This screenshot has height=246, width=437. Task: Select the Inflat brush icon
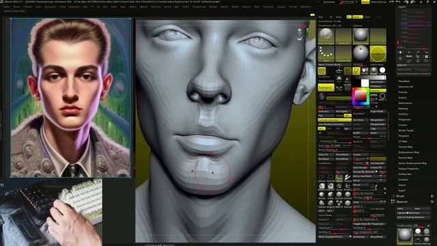pyautogui.click(x=330, y=195)
